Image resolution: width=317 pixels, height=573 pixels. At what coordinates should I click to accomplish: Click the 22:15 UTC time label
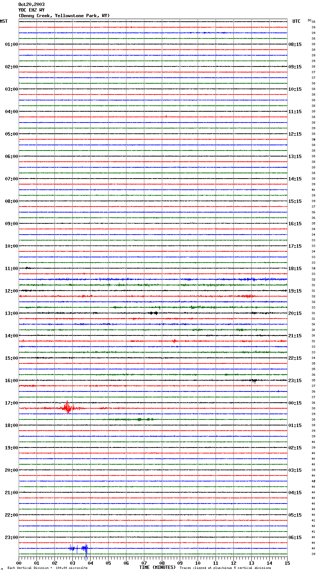tap(295, 358)
